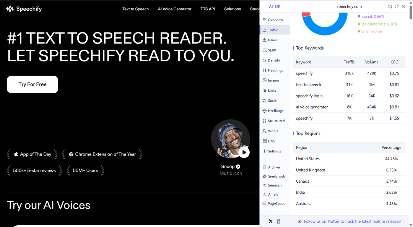This screenshot has height=227, width=413.
Task: Click the United Kingdom region row
Action: (x=349, y=170)
